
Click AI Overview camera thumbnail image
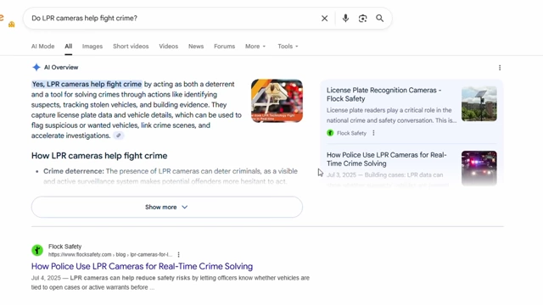point(277,101)
